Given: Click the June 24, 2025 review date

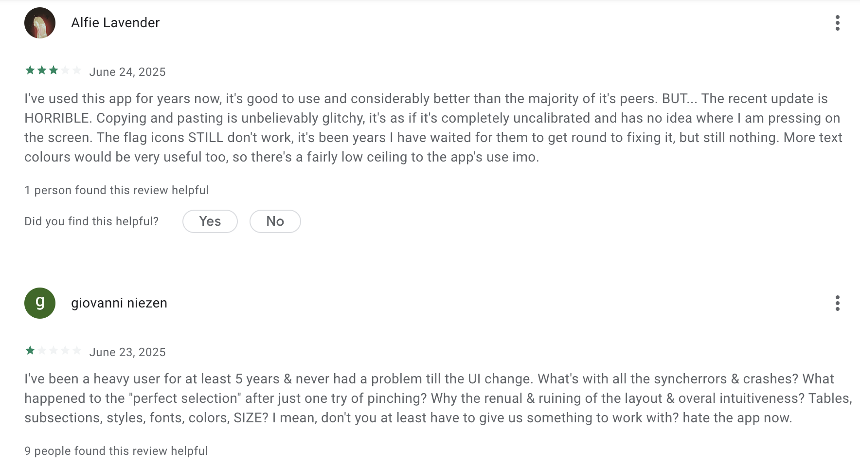Looking at the screenshot, I should point(127,72).
